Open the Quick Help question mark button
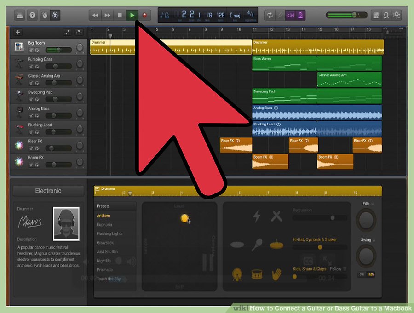This screenshot has width=414, height=313. 33,15
